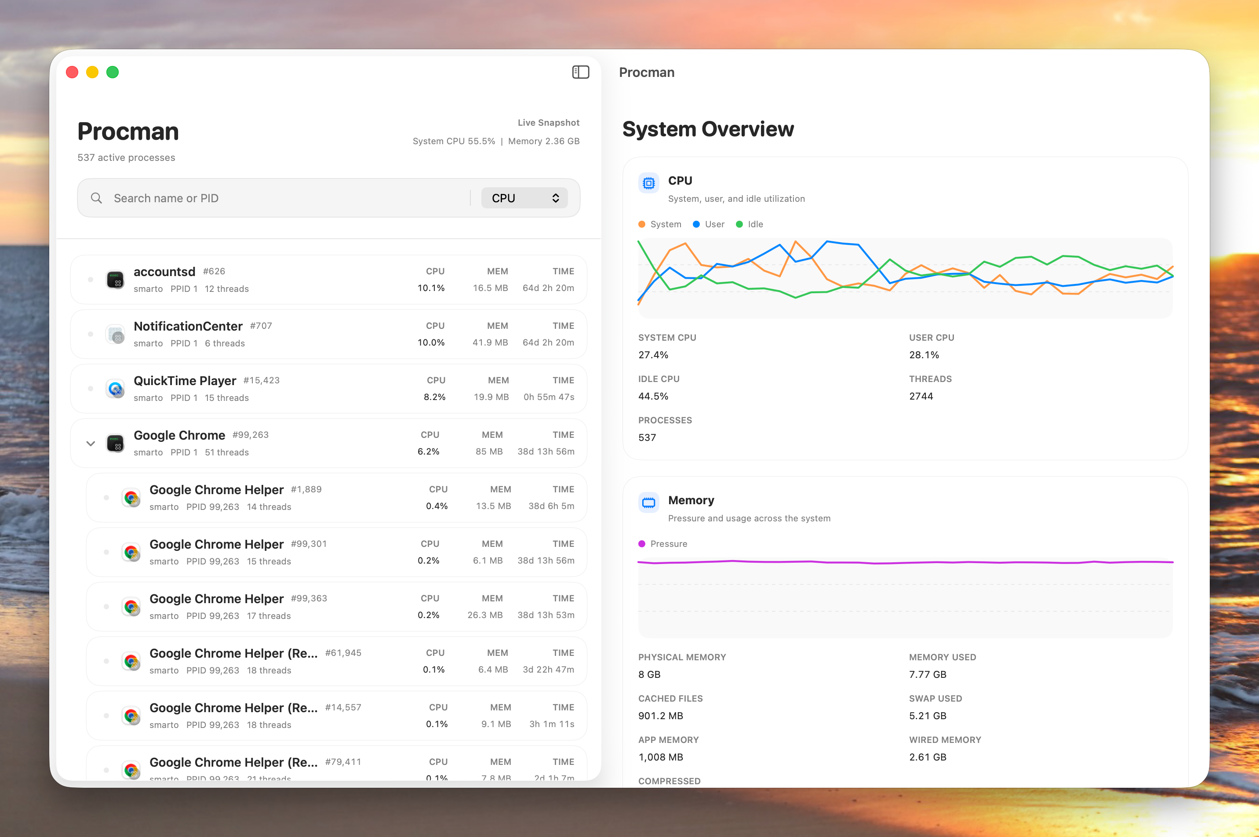Screen dimensions: 1259x837
Task: Toggle the System legend in the CPU chart
Action: point(660,224)
